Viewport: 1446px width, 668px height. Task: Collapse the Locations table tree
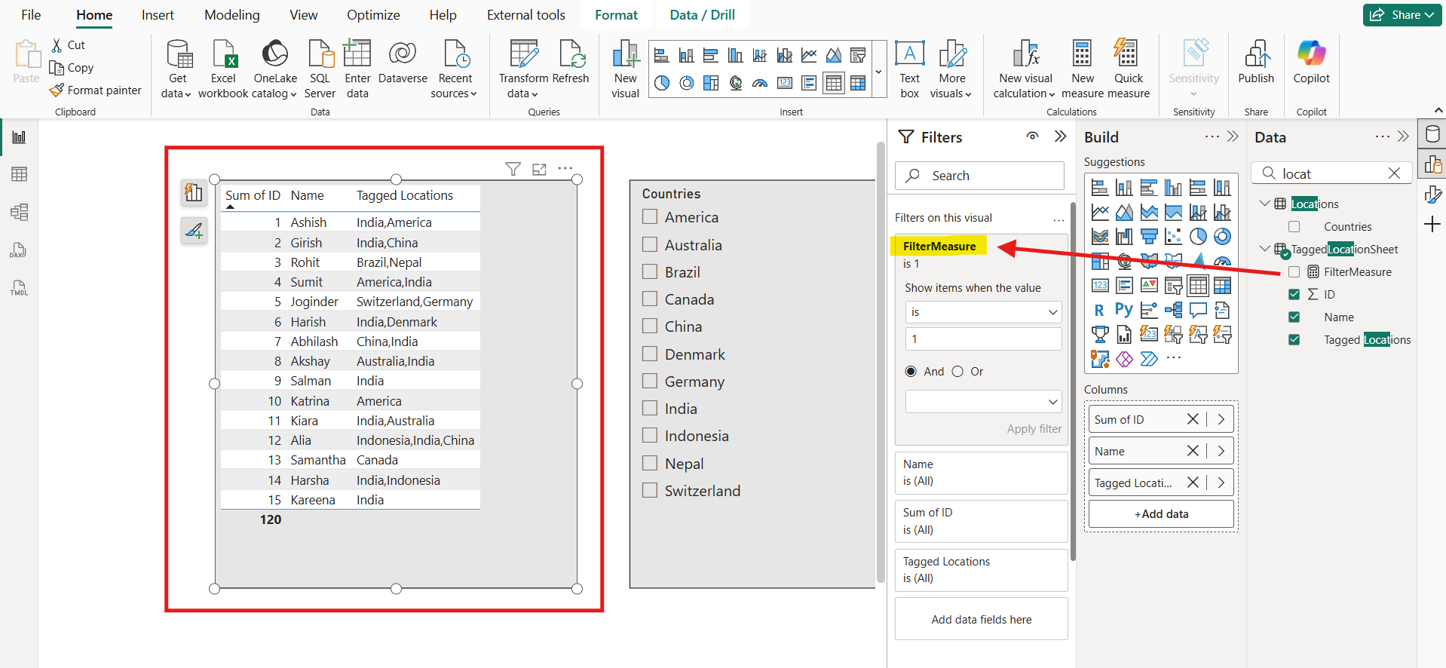(1264, 204)
